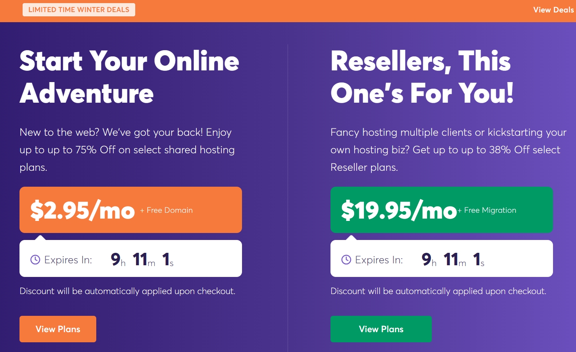
Task: Click the Limited Time Winter Deals badge
Action: (79, 10)
